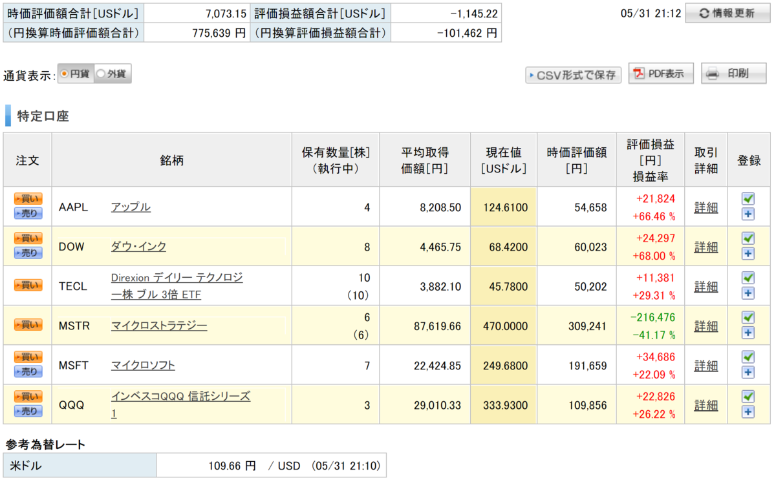Click 買い buy button for MSTR
Image resolution: width=776 pixels, height=478 pixels.
[x=28, y=324]
